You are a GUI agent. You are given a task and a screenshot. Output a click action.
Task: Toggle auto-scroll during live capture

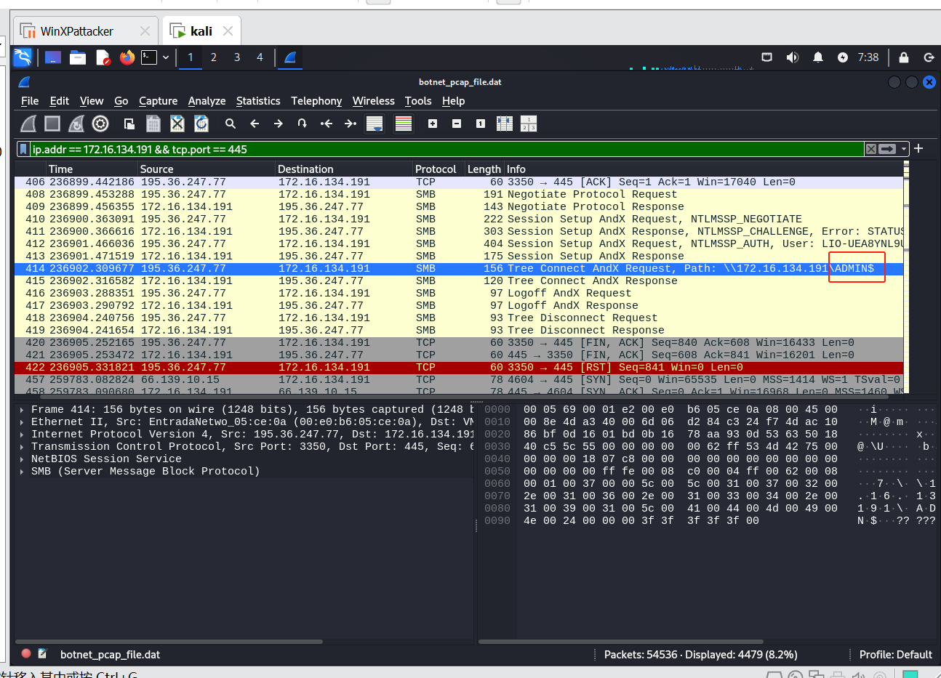tap(375, 124)
